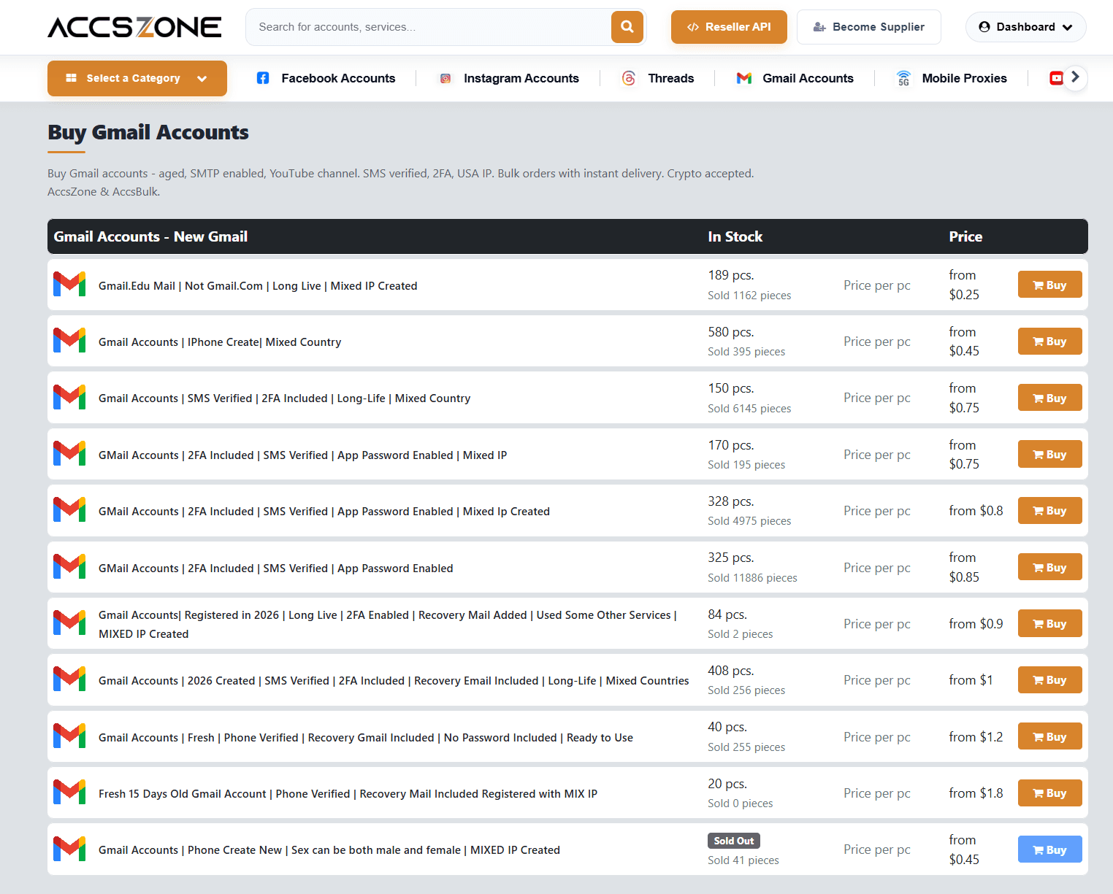This screenshot has width=1113, height=894.
Task: Click Gmail icon for App Password Enabled Mixed IP row
Action: [69, 454]
